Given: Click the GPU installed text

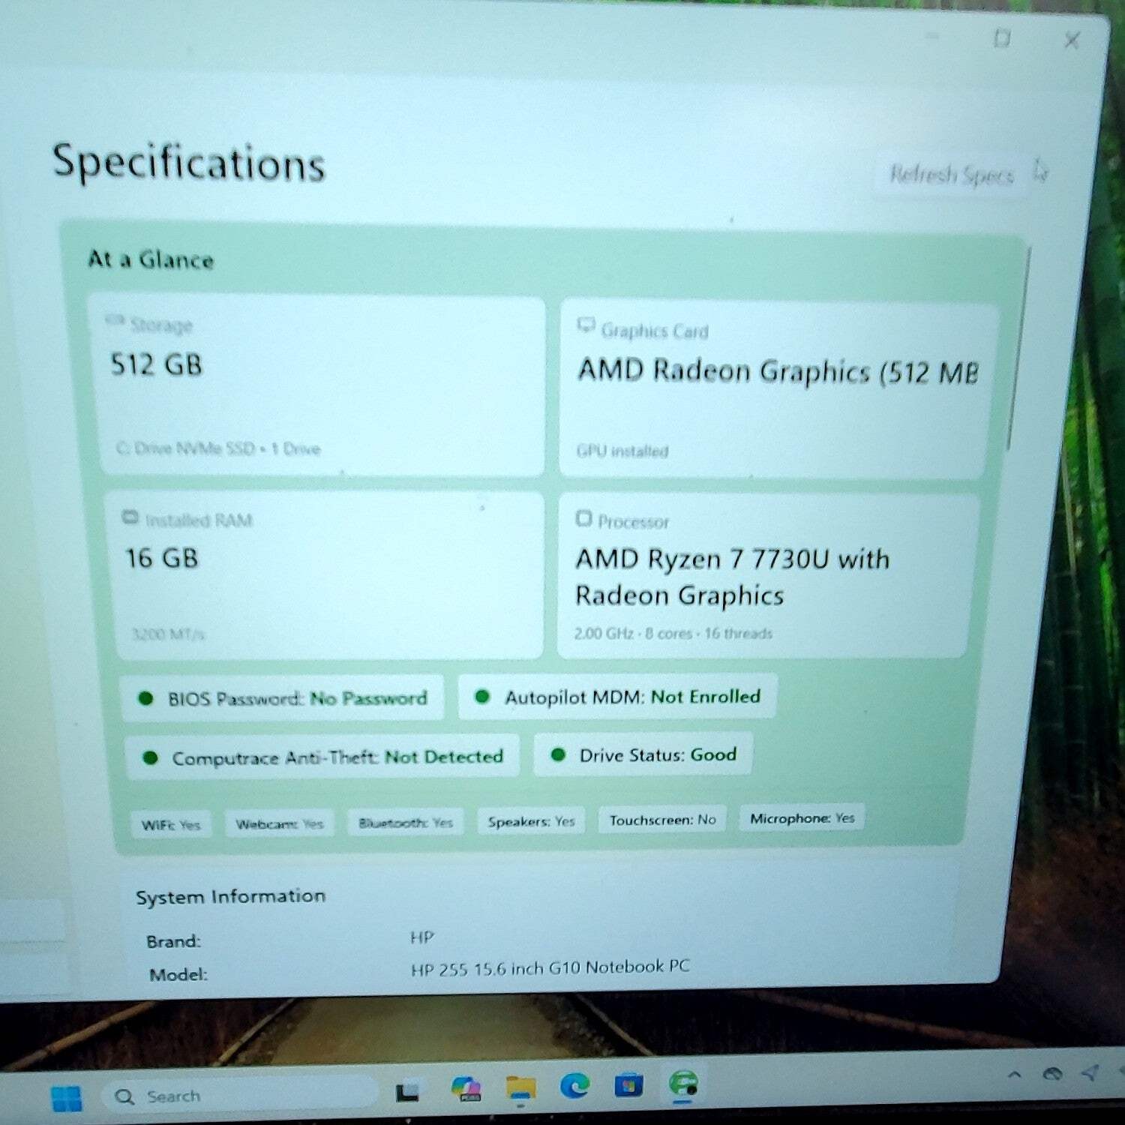Looking at the screenshot, I should pyautogui.click(x=622, y=451).
